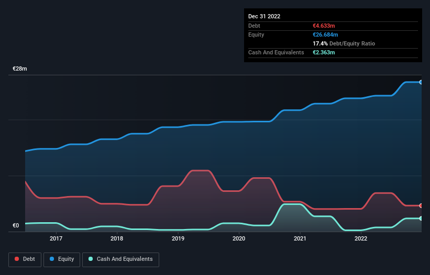This screenshot has height=275, width=430.
Task: Click the Equity label in tooltip
Action: point(256,35)
